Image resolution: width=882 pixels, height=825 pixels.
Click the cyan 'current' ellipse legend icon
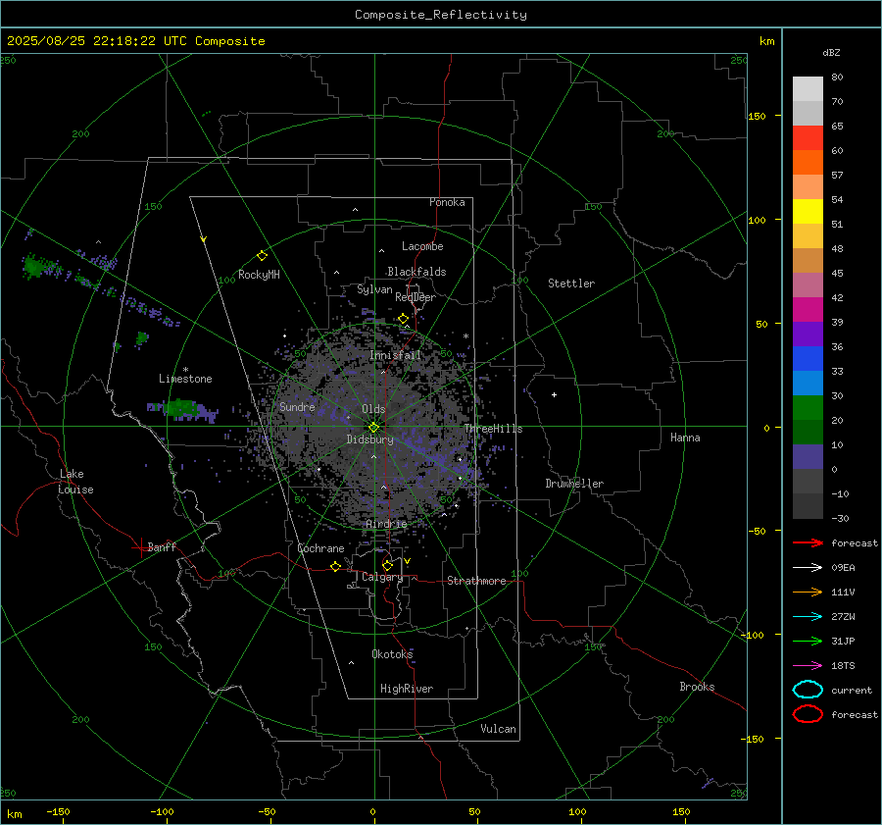[808, 690]
